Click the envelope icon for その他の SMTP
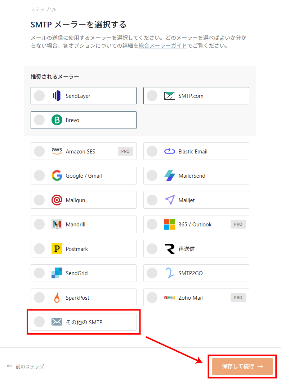Screen dimensions: 281x382 pyautogui.click(x=57, y=322)
